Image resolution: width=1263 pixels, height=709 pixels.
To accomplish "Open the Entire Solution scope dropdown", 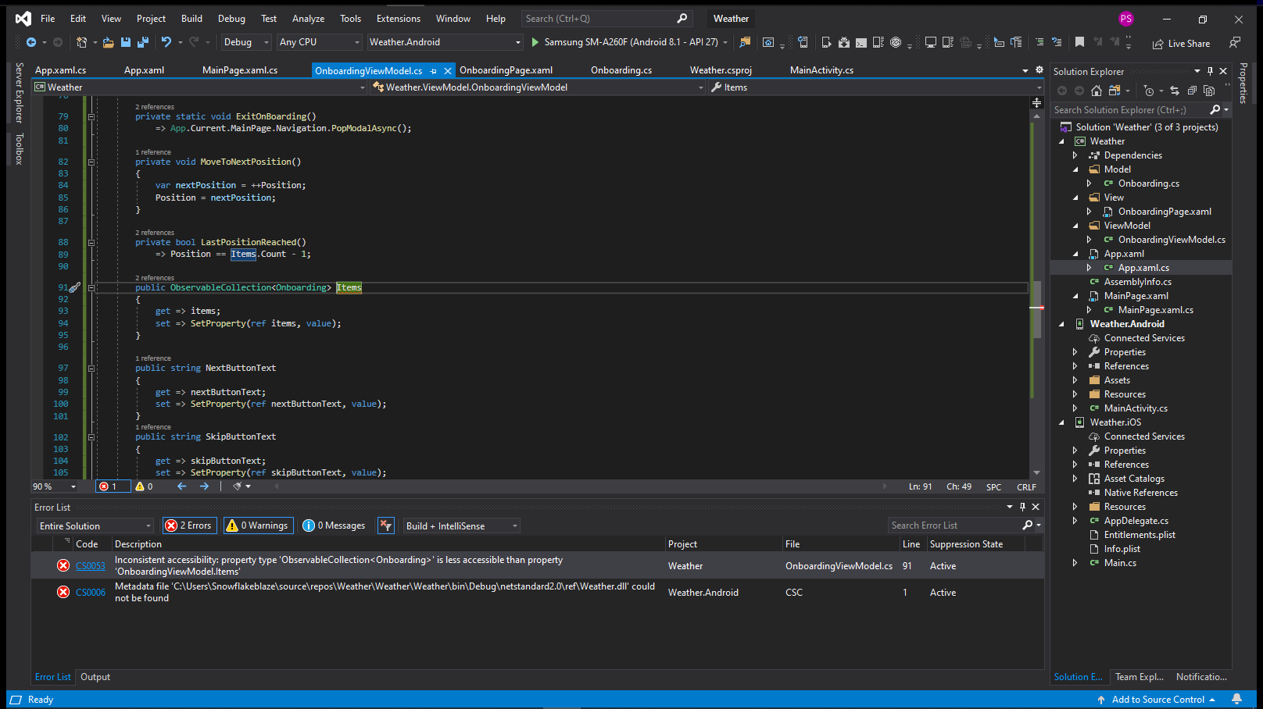I will 95,526.
